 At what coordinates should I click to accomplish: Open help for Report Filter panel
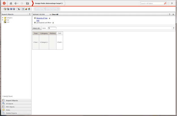point(169,14)
